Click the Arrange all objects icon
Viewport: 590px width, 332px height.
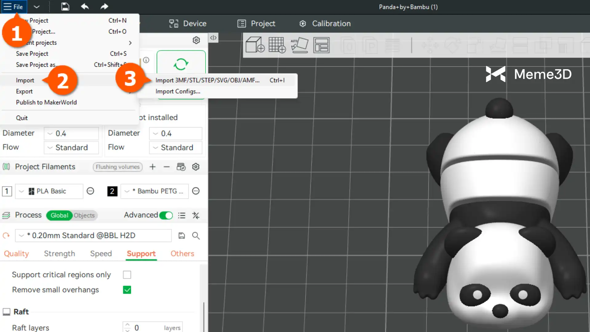tap(321, 45)
